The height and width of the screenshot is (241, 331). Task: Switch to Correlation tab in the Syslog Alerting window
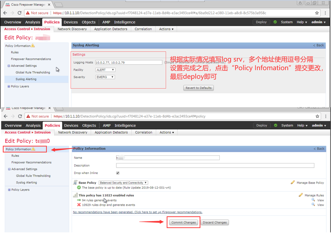click(143, 29)
